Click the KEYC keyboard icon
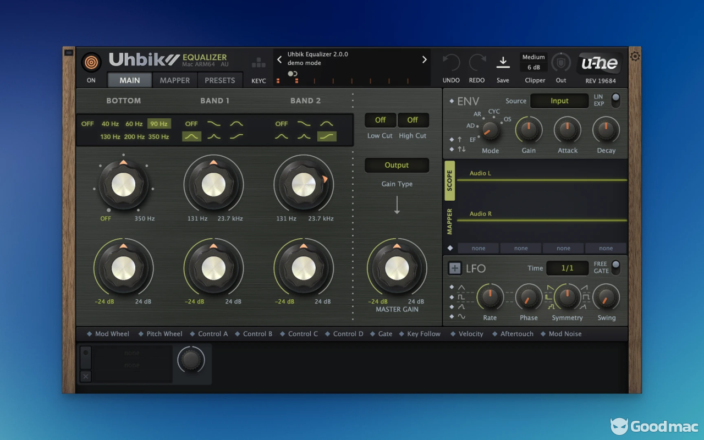The image size is (704, 440). pos(258,63)
